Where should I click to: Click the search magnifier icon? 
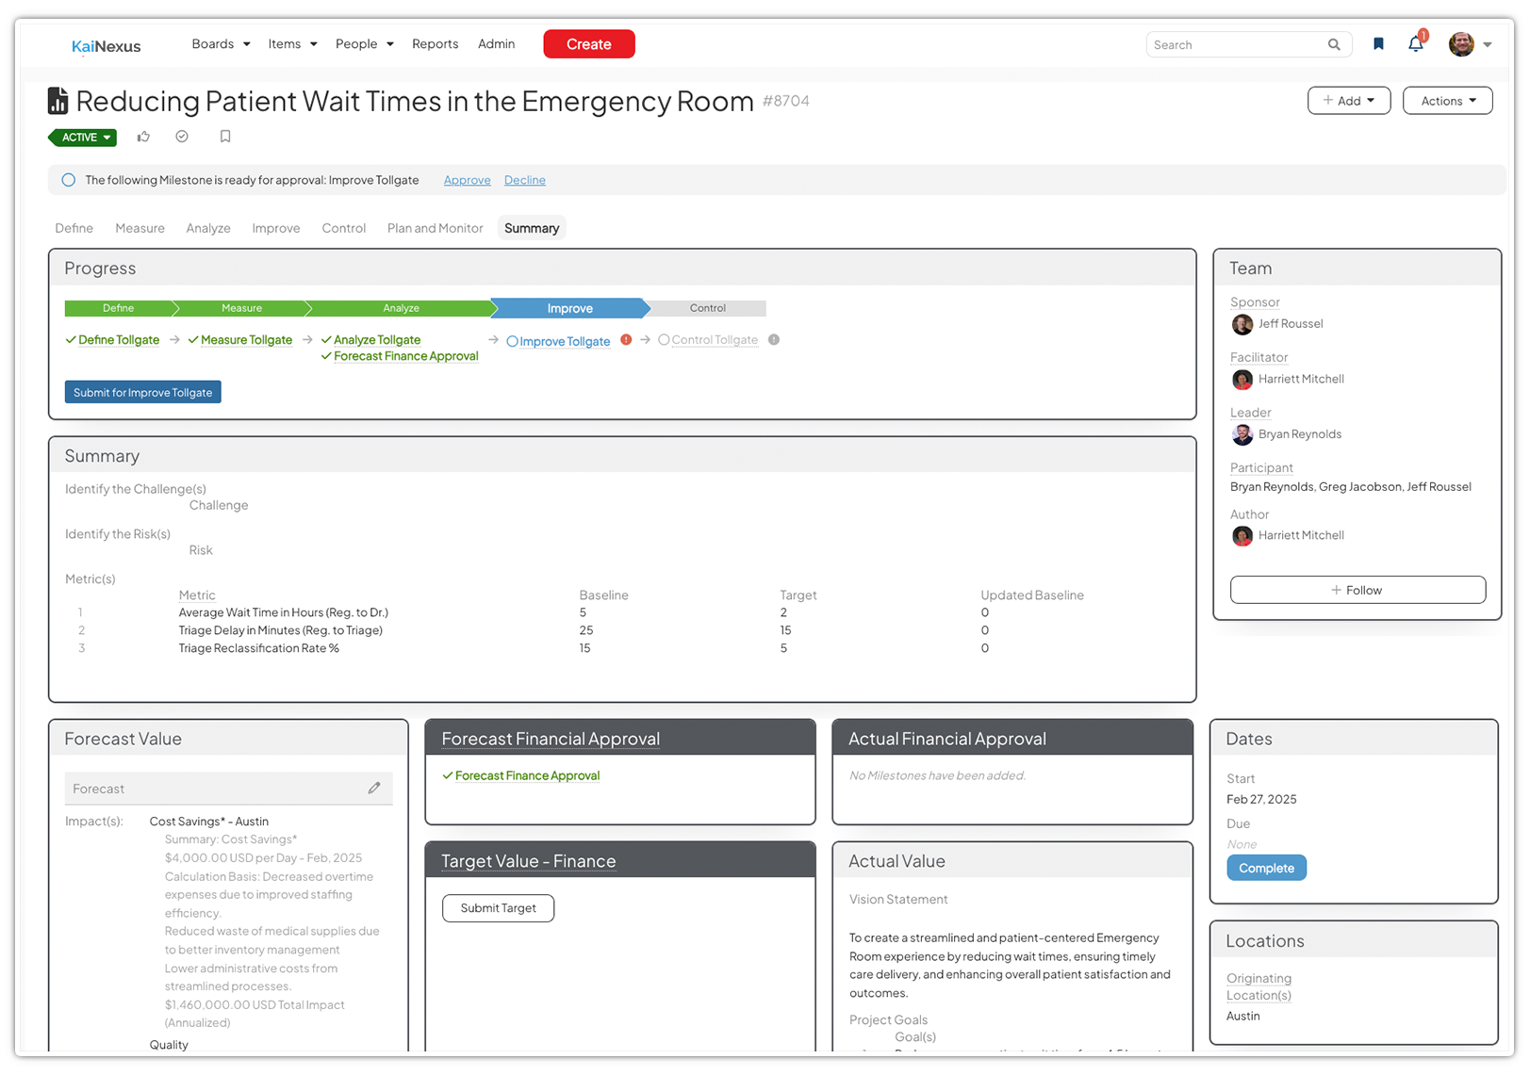[x=1334, y=44]
